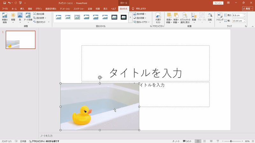Switch to the ホーム (Home) tab
Screen dimensions: 255x143
[14, 9]
